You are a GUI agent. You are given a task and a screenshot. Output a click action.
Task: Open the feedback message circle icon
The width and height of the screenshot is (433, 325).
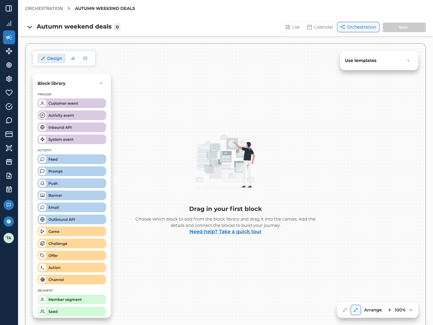(x=9, y=205)
